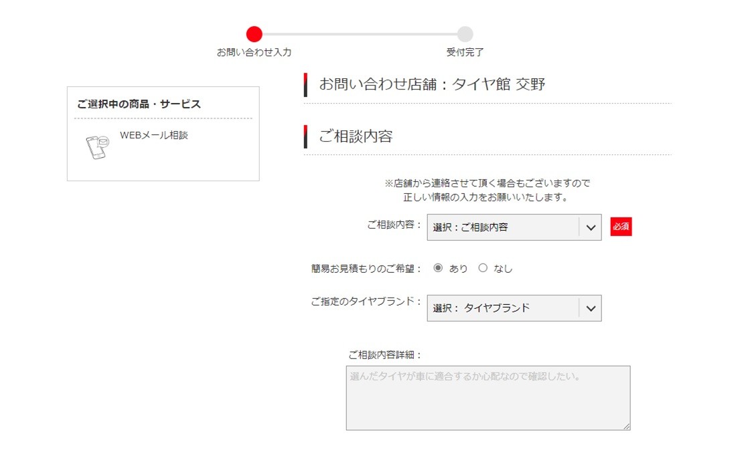The width and height of the screenshot is (746, 456).
Task: Click the ご選択中の商品・サービス heading
Action: click(x=139, y=104)
